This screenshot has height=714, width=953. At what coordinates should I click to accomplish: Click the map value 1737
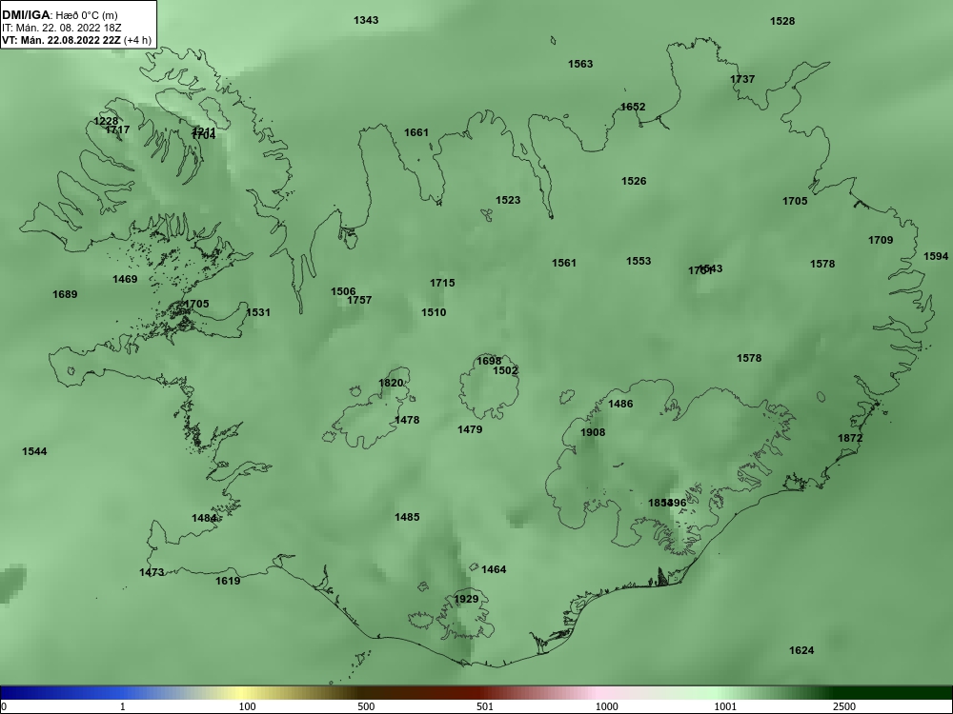click(742, 79)
